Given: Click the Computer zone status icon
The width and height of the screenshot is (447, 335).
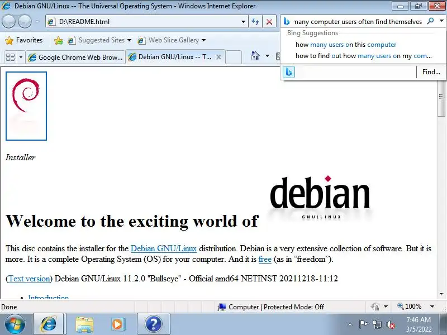Looking at the screenshot, I should coord(221,307).
